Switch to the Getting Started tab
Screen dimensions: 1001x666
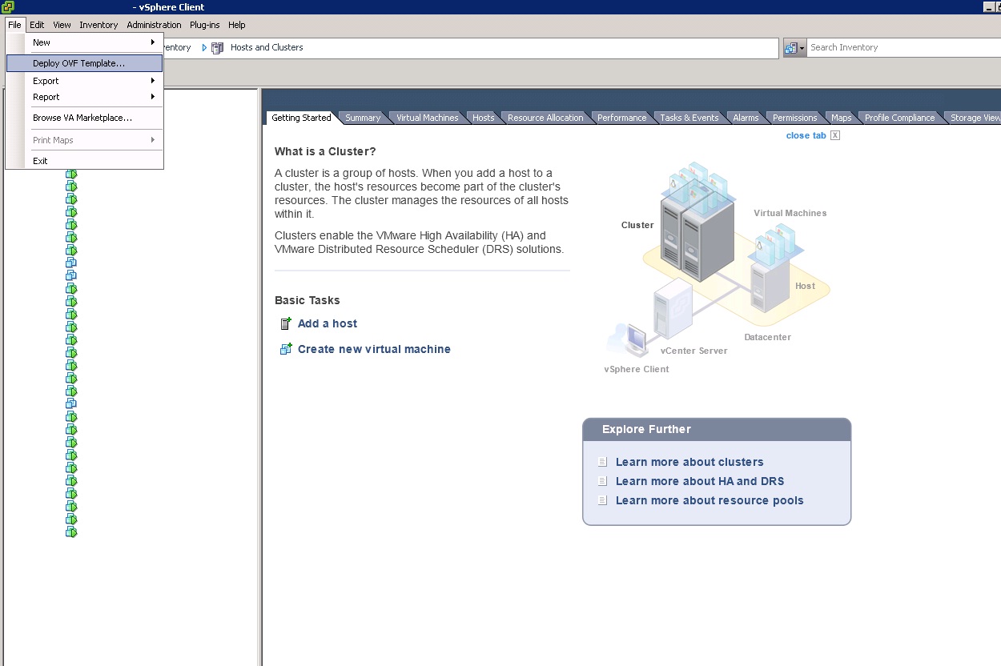pyautogui.click(x=301, y=118)
